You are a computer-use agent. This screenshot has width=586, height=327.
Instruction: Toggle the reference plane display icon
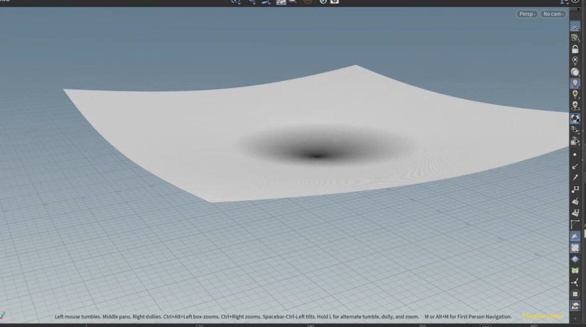(575, 26)
